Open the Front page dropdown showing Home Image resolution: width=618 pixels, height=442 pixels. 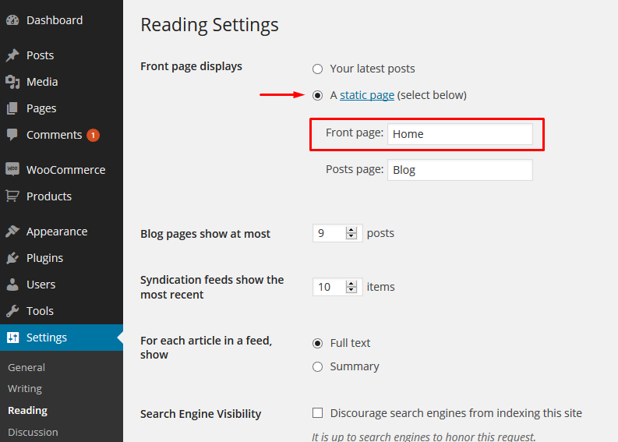[460, 134]
